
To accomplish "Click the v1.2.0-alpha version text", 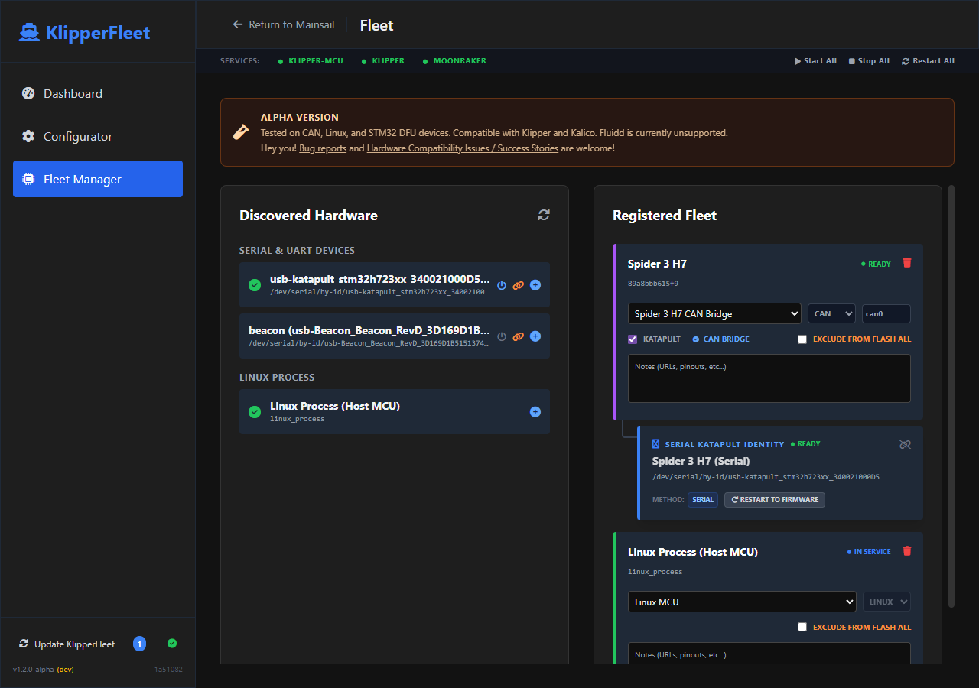I will click(34, 670).
